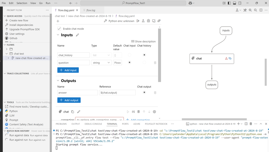269x152 pixels.
Task: Switch to the PROBLEMS panel tab
Action: 61,124
